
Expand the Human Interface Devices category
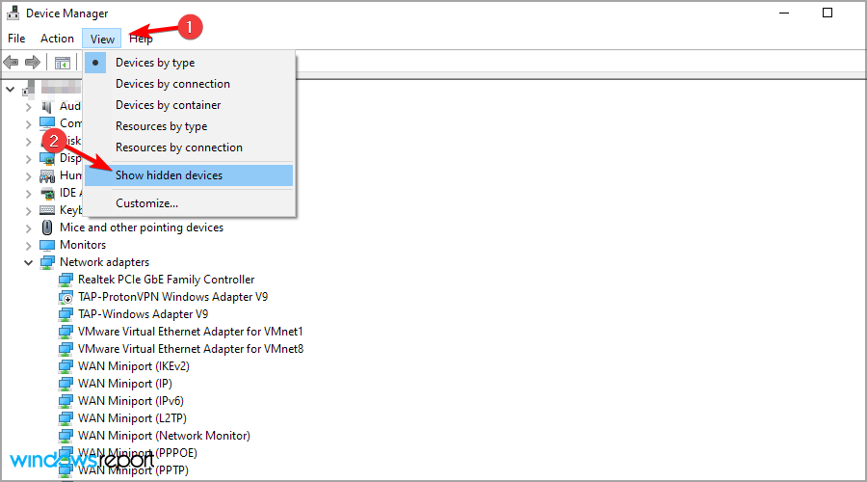pyautogui.click(x=29, y=176)
